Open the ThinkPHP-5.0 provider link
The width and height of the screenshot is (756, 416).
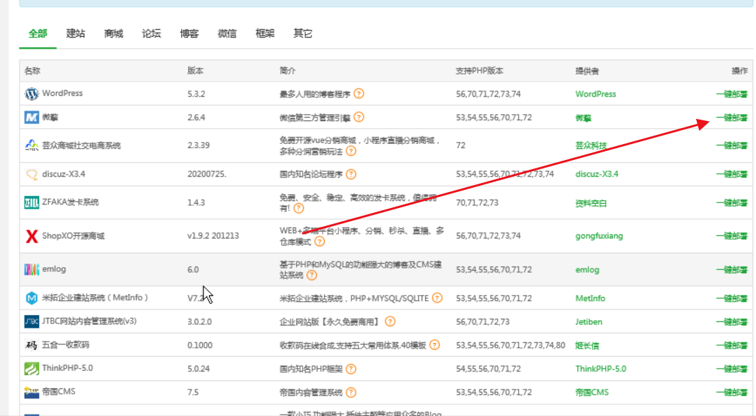tap(601, 369)
